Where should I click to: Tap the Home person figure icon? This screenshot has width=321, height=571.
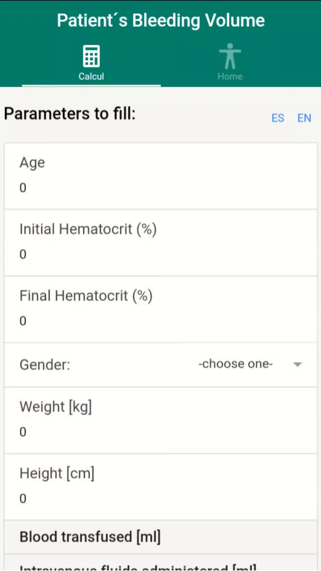230,56
